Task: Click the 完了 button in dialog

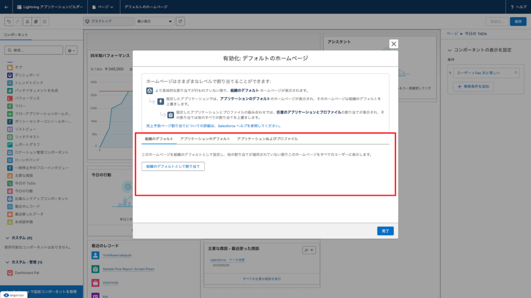Action: click(385, 231)
